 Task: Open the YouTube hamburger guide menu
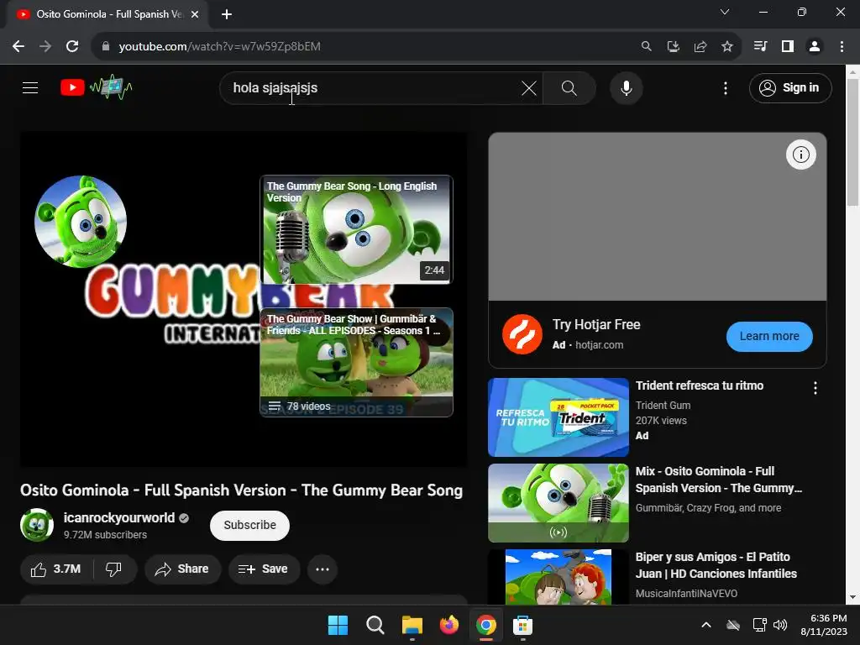click(x=30, y=87)
